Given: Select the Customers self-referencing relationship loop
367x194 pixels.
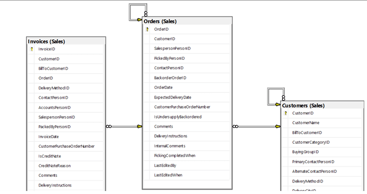Looking at the screenshot, I should (276, 96).
